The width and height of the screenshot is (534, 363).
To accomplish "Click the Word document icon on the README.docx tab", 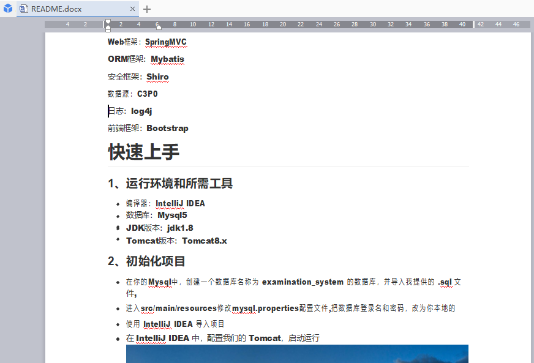I will point(23,9).
